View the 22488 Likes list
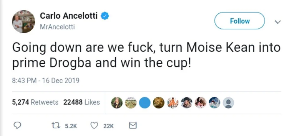 (x=81, y=102)
